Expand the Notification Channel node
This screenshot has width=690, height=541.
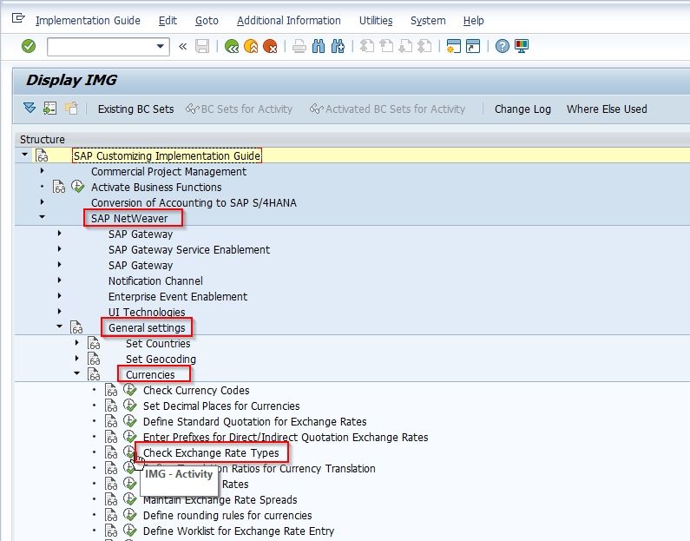[59, 280]
